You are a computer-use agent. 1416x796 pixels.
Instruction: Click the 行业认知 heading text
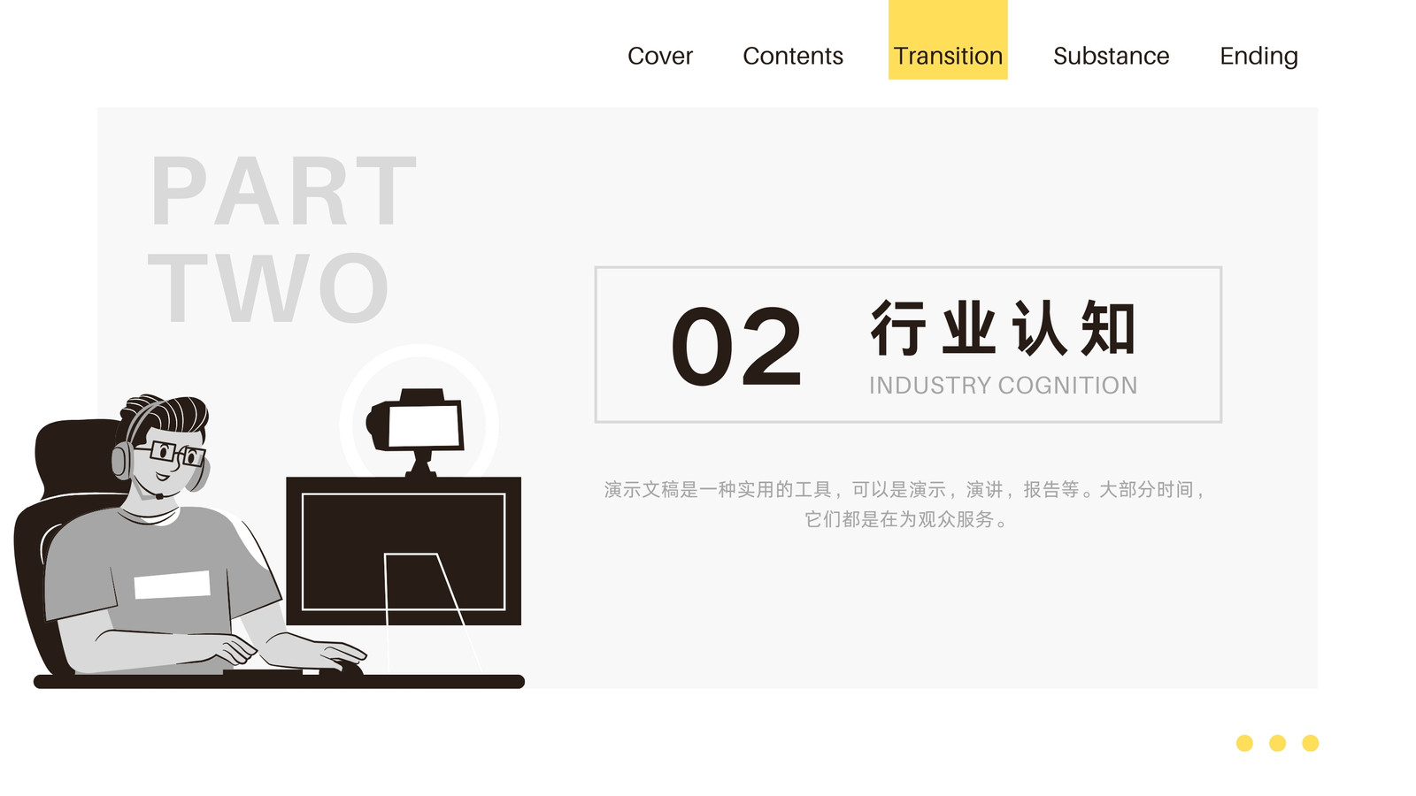click(1003, 328)
